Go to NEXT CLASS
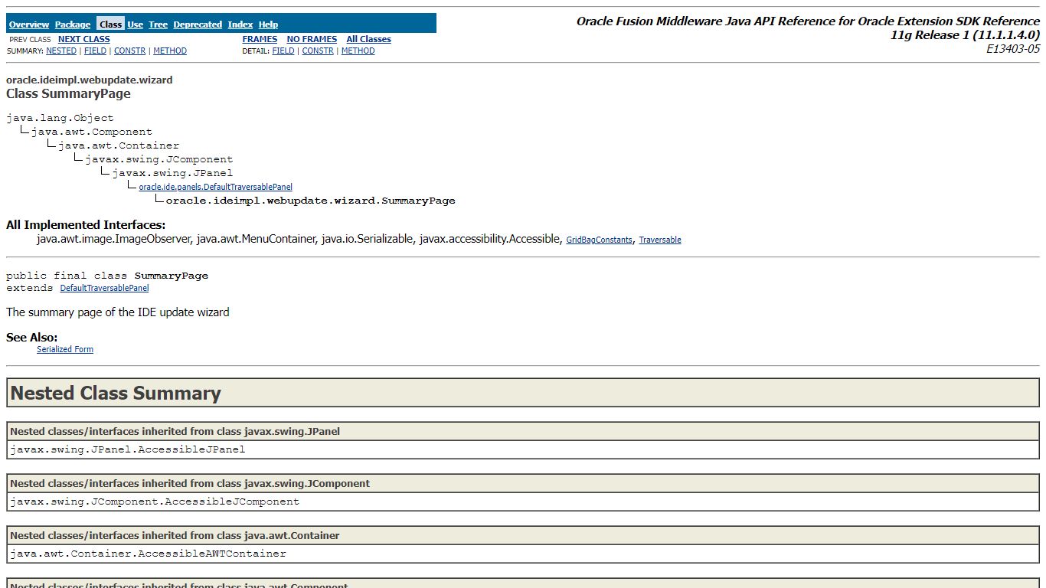The height and width of the screenshot is (588, 1046). 84,39
